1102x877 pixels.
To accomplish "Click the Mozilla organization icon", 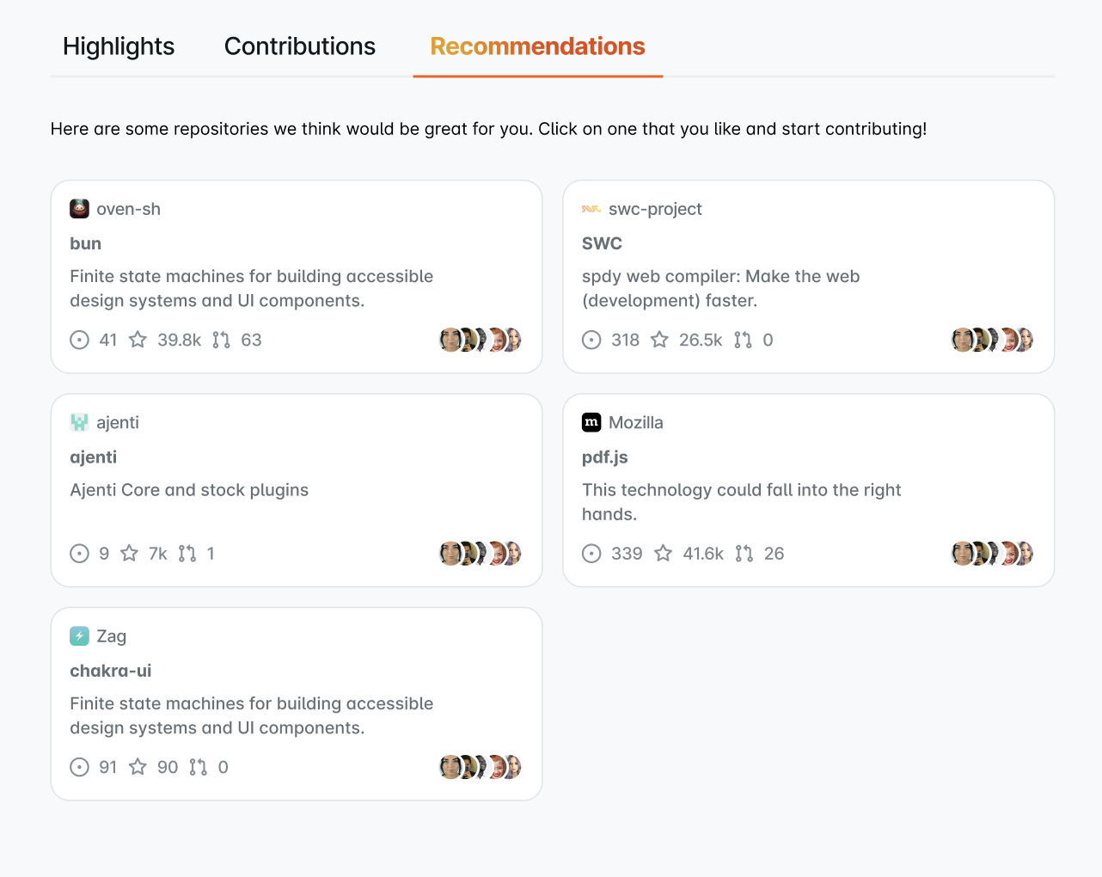I will click(591, 422).
